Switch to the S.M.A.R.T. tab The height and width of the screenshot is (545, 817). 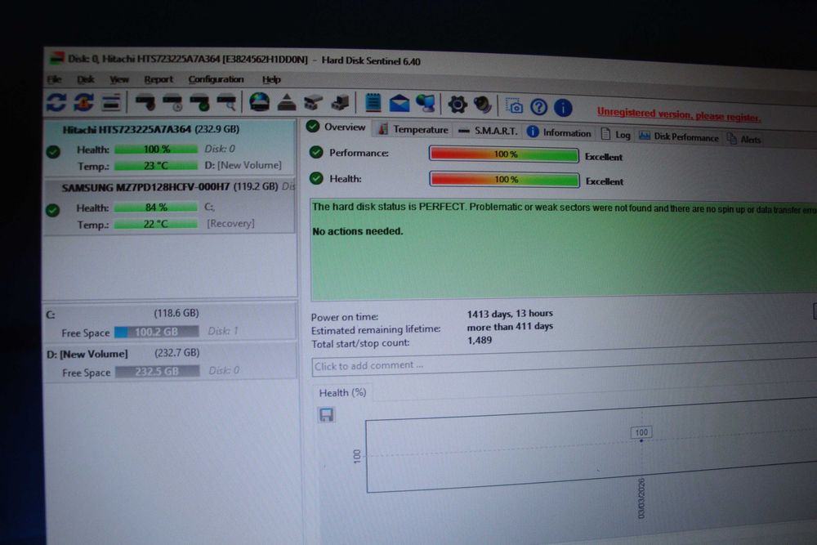pos(489,131)
